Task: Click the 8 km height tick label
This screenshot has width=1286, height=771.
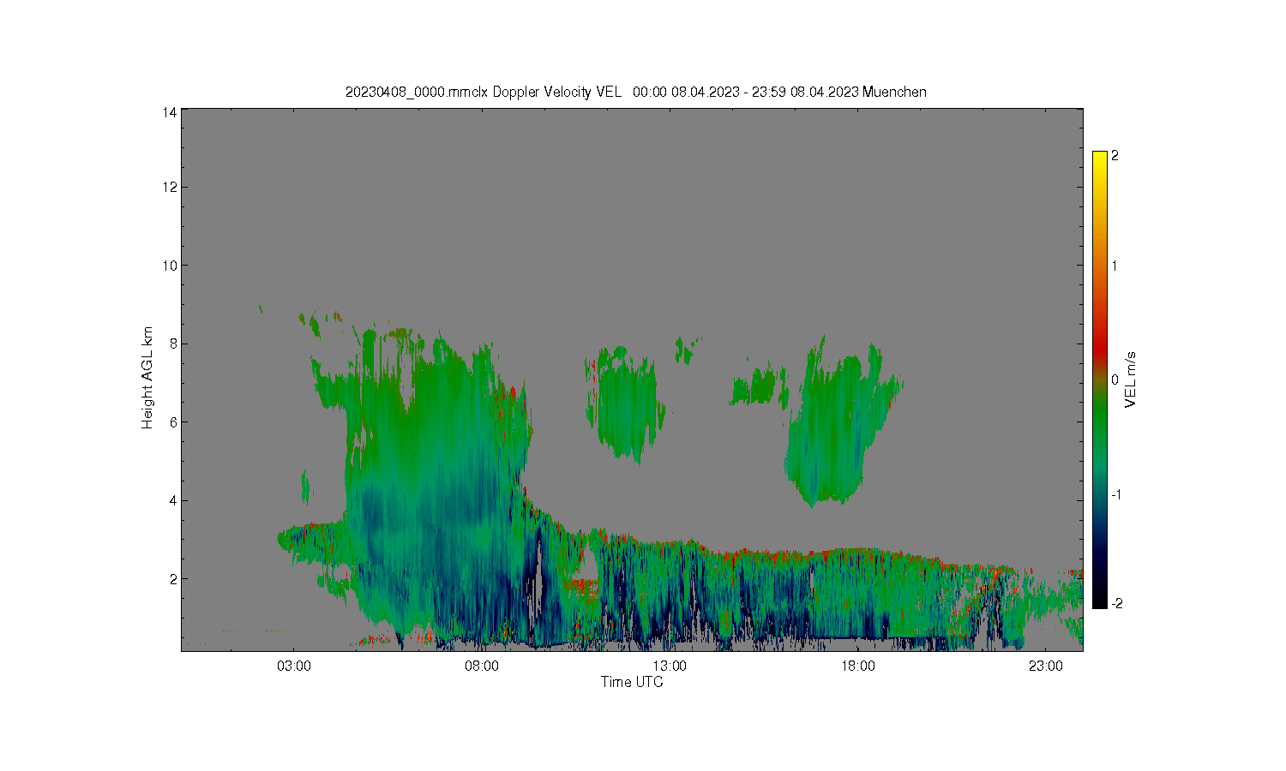Action: pos(173,344)
